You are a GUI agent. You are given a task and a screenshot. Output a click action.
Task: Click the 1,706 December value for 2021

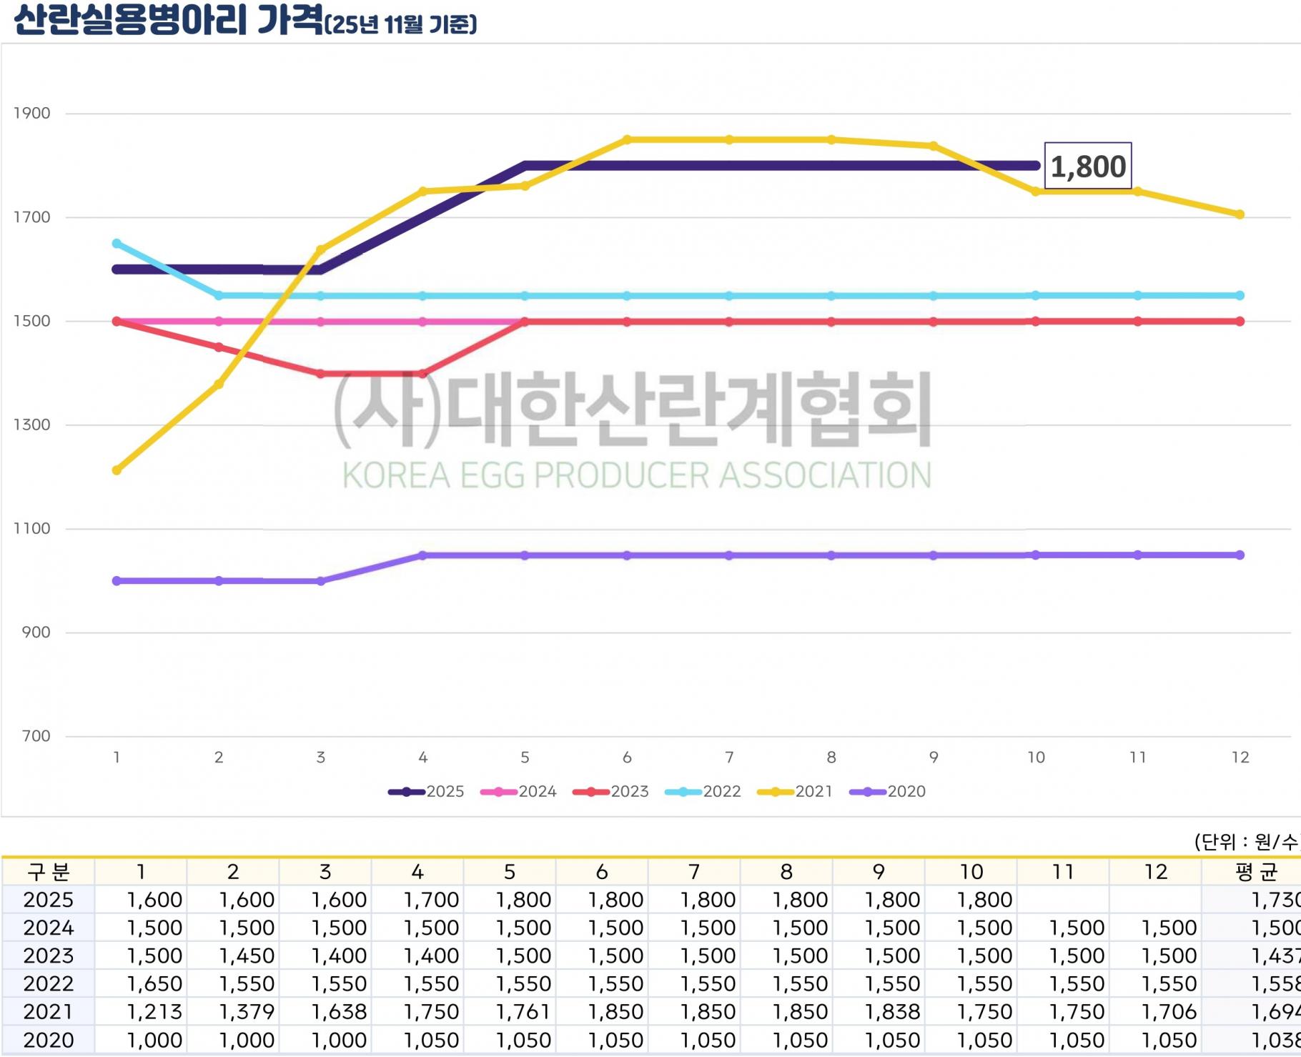coord(1168,1012)
